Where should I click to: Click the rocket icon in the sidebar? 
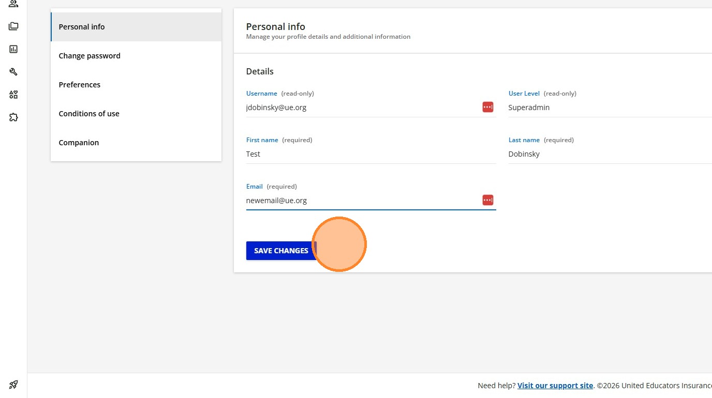tap(13, 385)
